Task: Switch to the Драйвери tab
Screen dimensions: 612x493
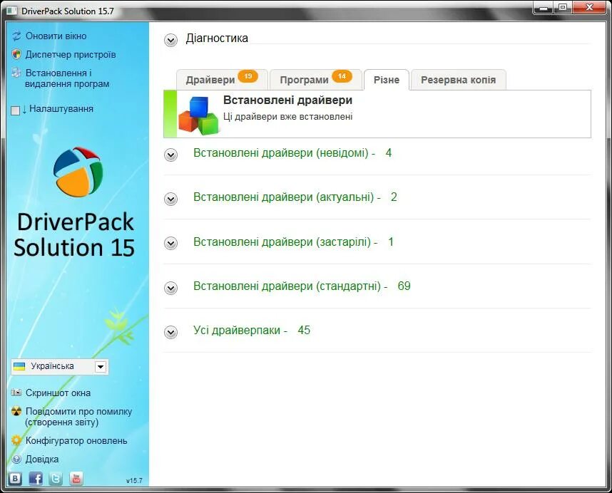Action: [222, 80]
